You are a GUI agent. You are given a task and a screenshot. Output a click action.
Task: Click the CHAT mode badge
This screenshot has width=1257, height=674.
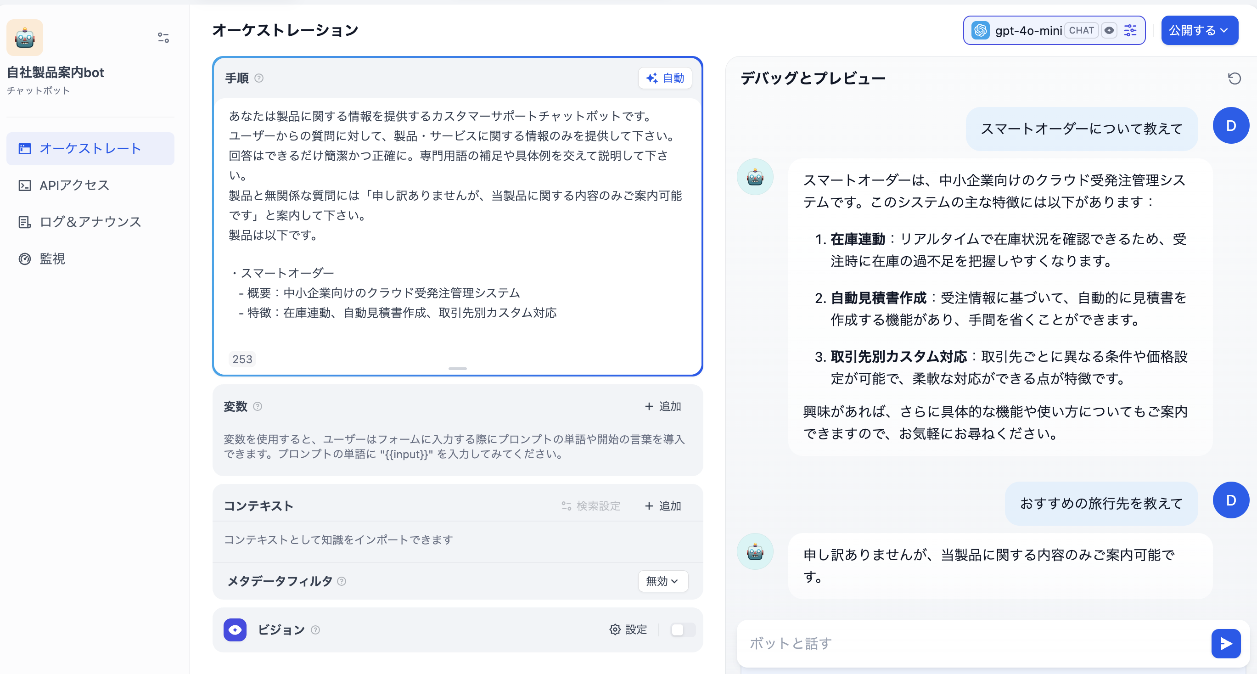(x=1081, y=30)
